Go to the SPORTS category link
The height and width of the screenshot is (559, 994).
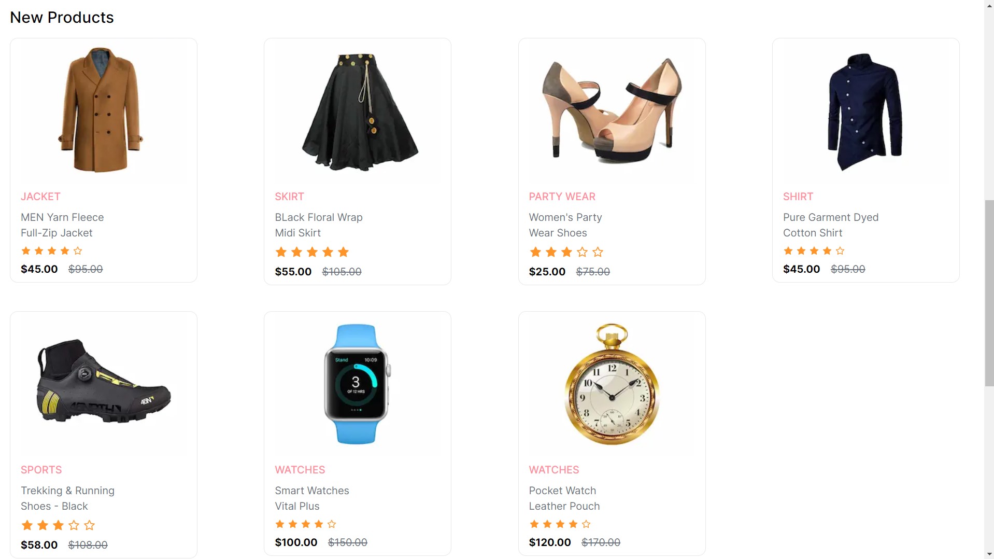[41, 470]
